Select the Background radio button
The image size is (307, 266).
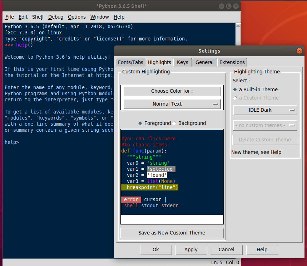174,123
